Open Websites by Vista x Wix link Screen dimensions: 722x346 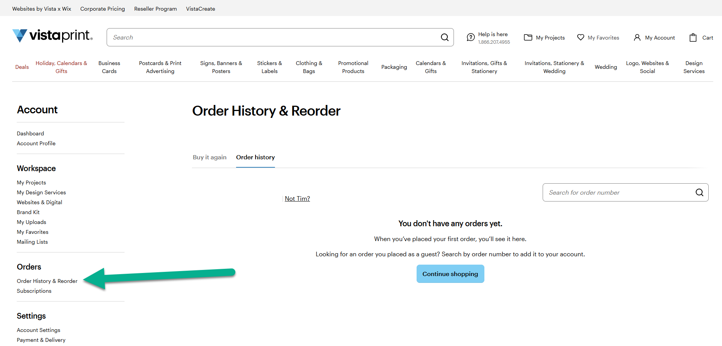[42, 9]
